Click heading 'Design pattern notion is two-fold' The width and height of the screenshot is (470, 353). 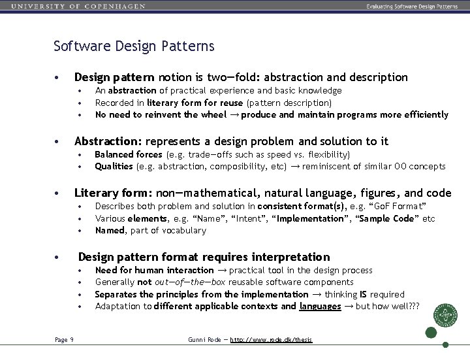[241, 77]
